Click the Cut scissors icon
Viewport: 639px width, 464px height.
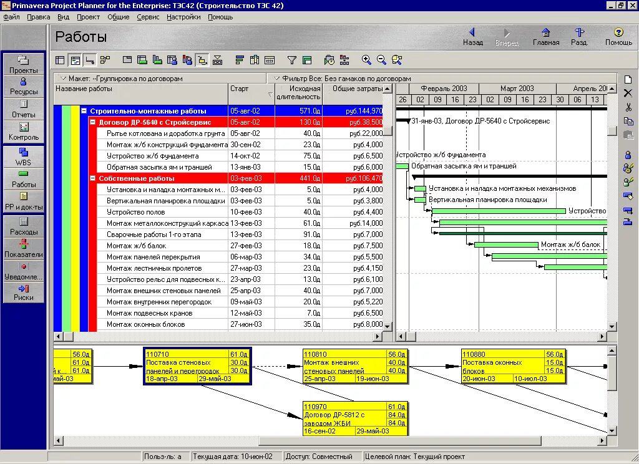628,107
